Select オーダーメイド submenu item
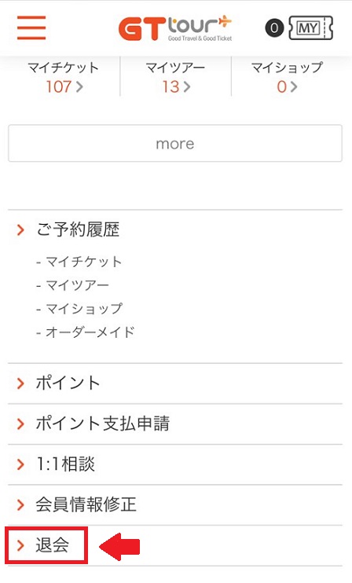Screen dimensions: 352x583 point(85,332)
